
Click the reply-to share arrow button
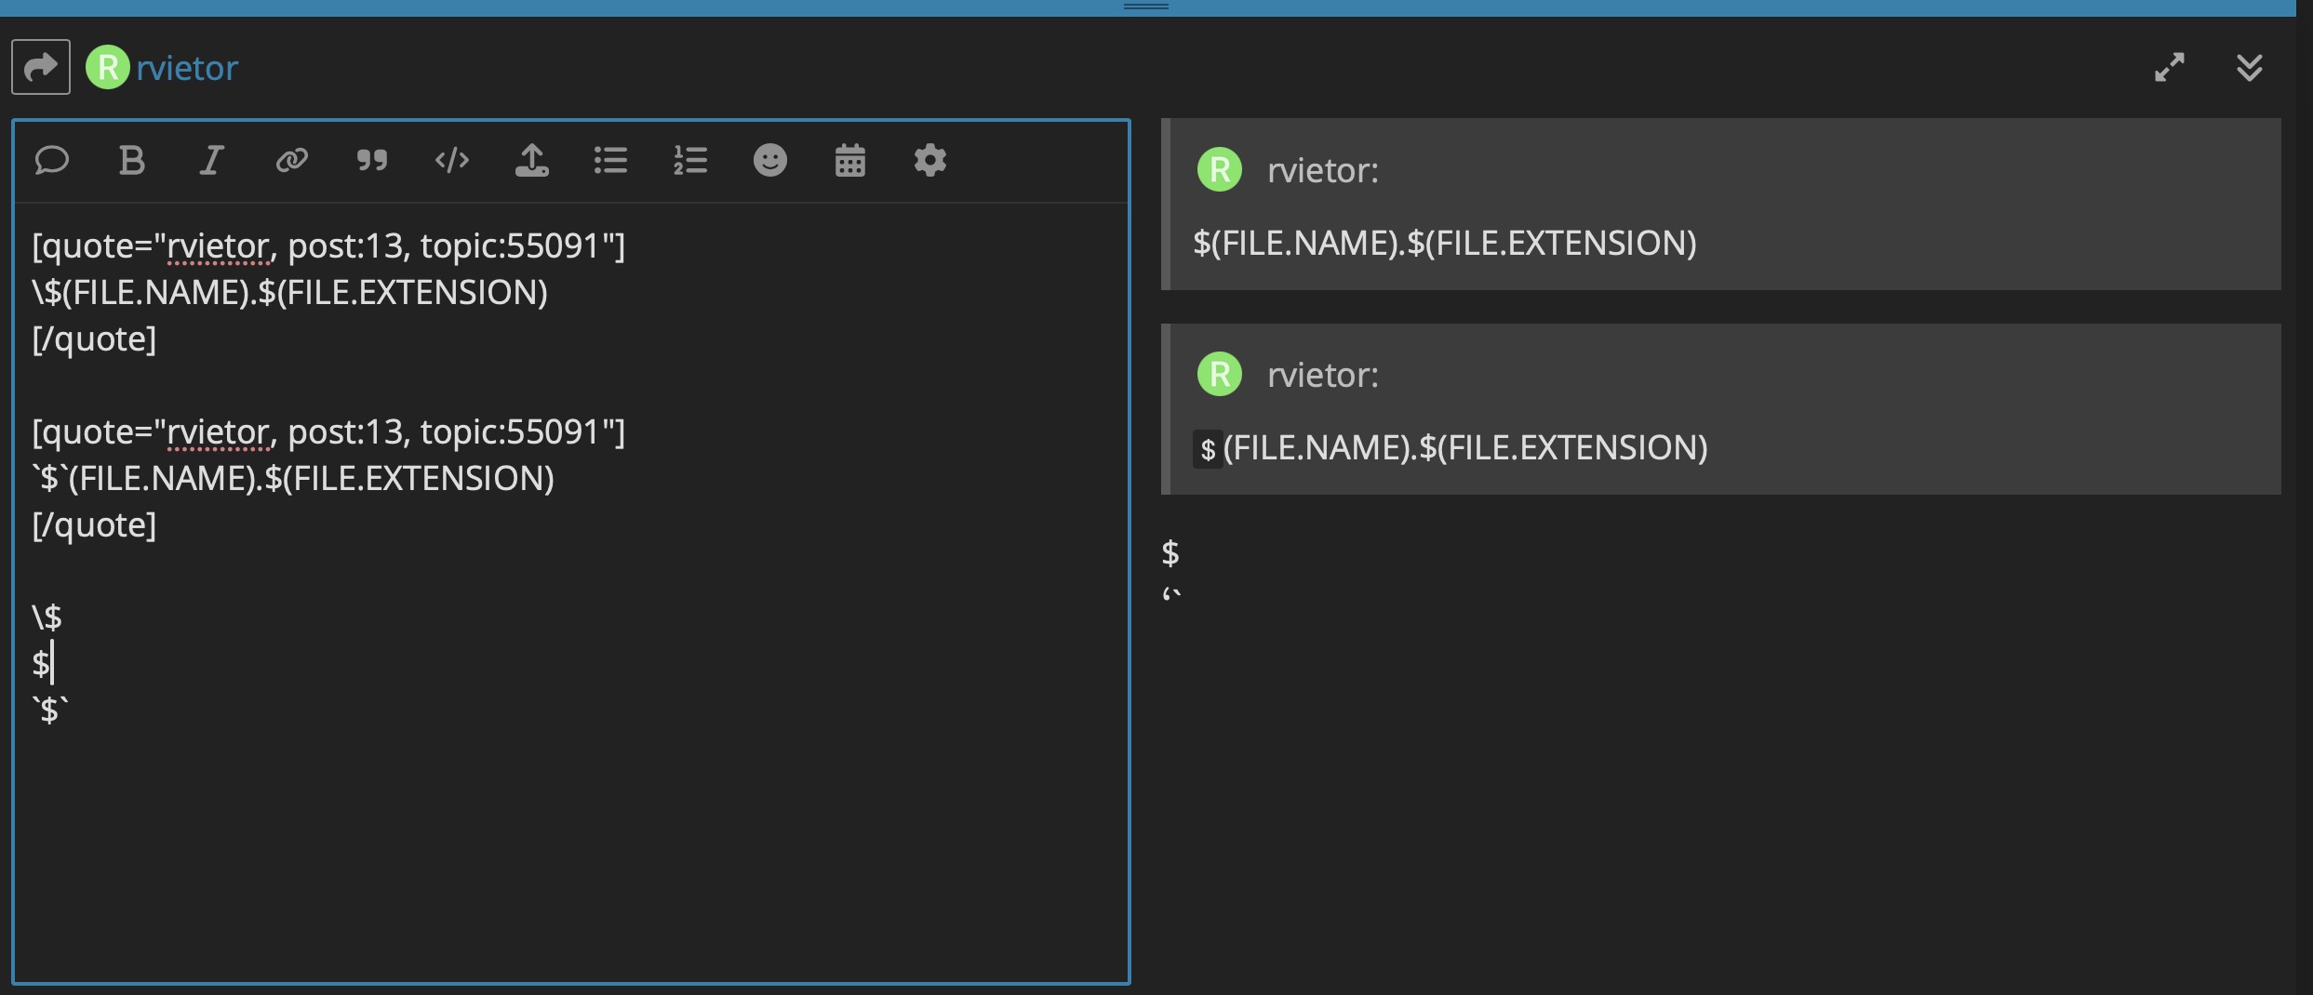pos(40,67)
